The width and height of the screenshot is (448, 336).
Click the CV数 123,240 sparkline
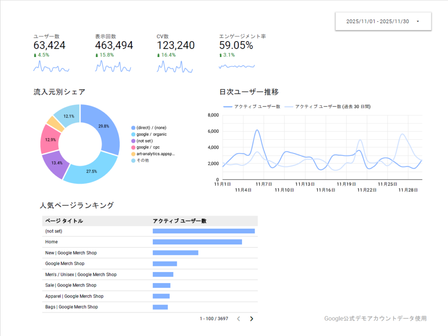click(x=175, y=68)
